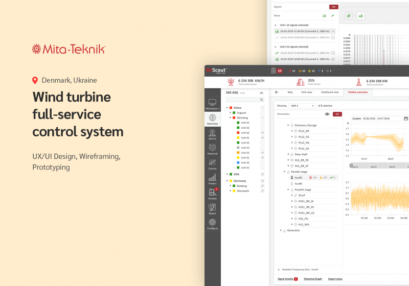Screen dimensions: 409x286
Task: Switch to the Dashboard view tab
Action: click(x=330, y=92)
